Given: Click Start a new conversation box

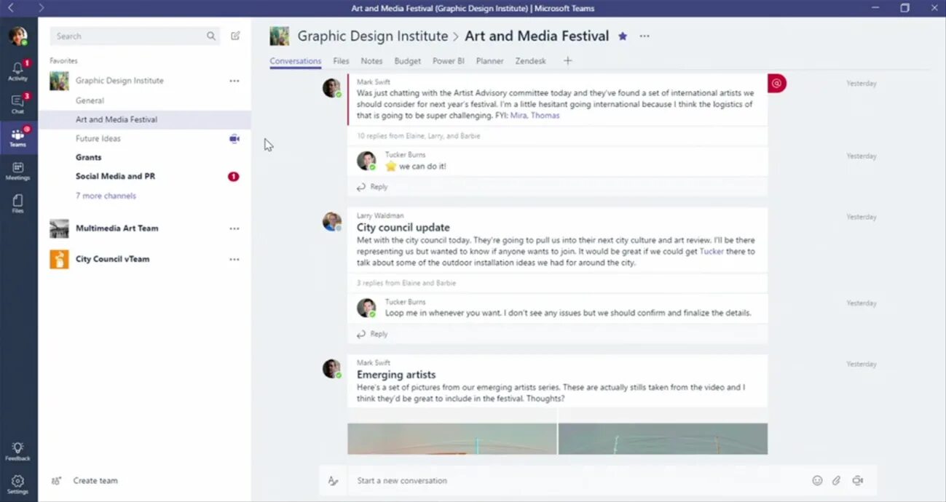Looking at the screenshot, I should point(575,480).
